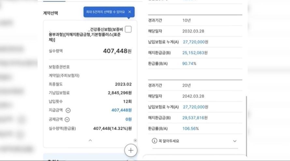Click the 꼭 알아두세요 label text
The width and height of the screenshot is (290, 161).
(x=169, y=141)
